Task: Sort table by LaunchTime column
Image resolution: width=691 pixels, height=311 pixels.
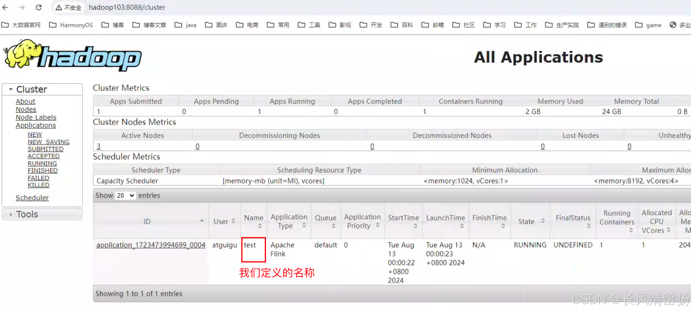Action: click(446, 221)
